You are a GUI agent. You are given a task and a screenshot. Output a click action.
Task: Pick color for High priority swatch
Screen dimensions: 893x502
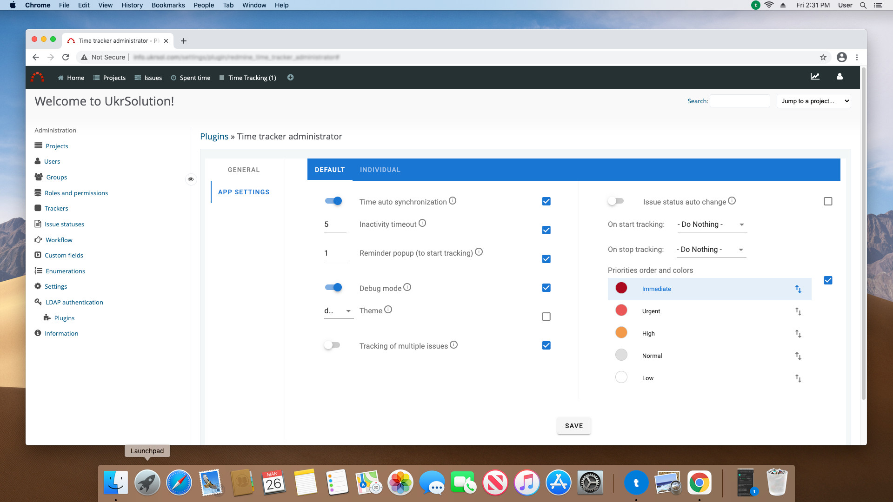621,333
